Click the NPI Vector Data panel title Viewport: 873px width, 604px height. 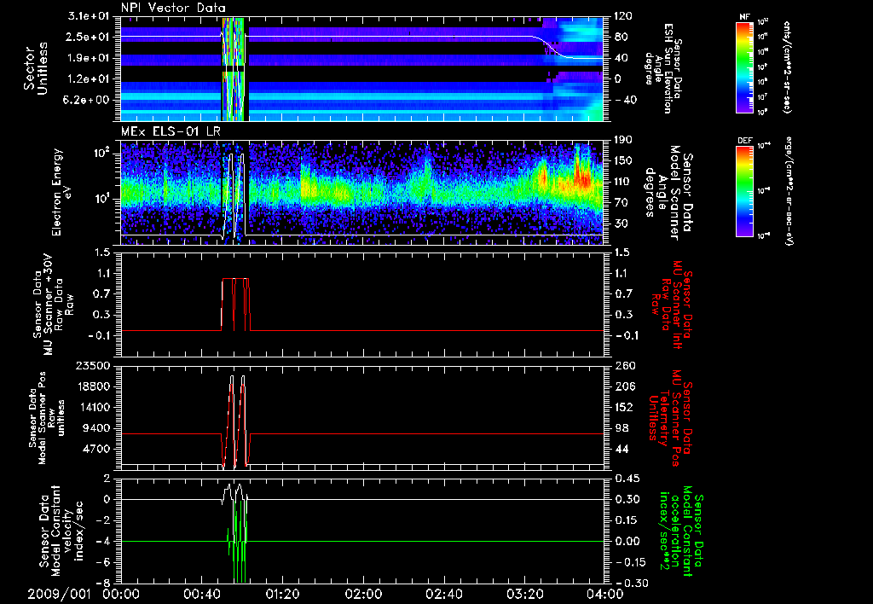(x=171, y=8)
